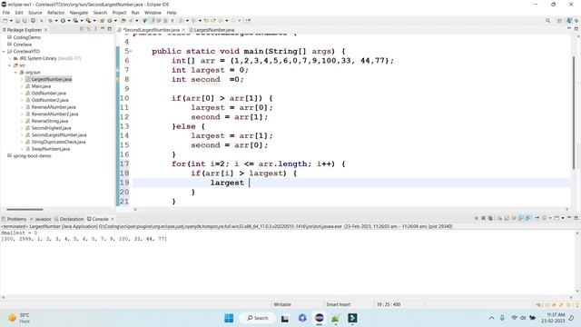The width and height of the screenshot is (581, 327).
Task: Open the Refactor menu
Action: point(56,13)
